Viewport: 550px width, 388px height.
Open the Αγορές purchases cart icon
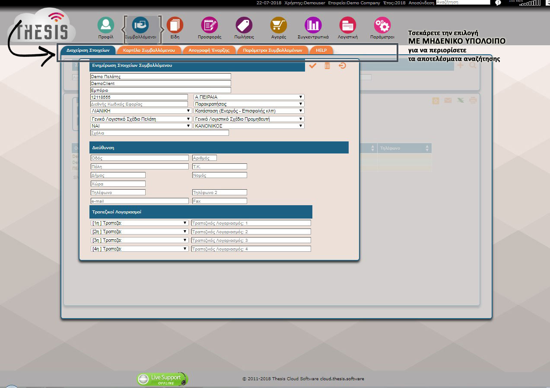pyautogui.click(x=279, y=25)
